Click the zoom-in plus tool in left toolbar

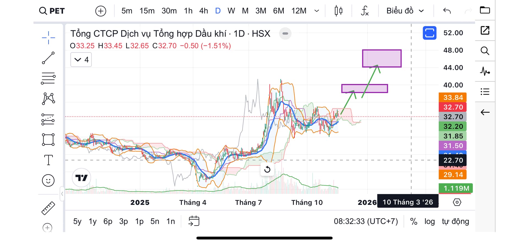47,228
